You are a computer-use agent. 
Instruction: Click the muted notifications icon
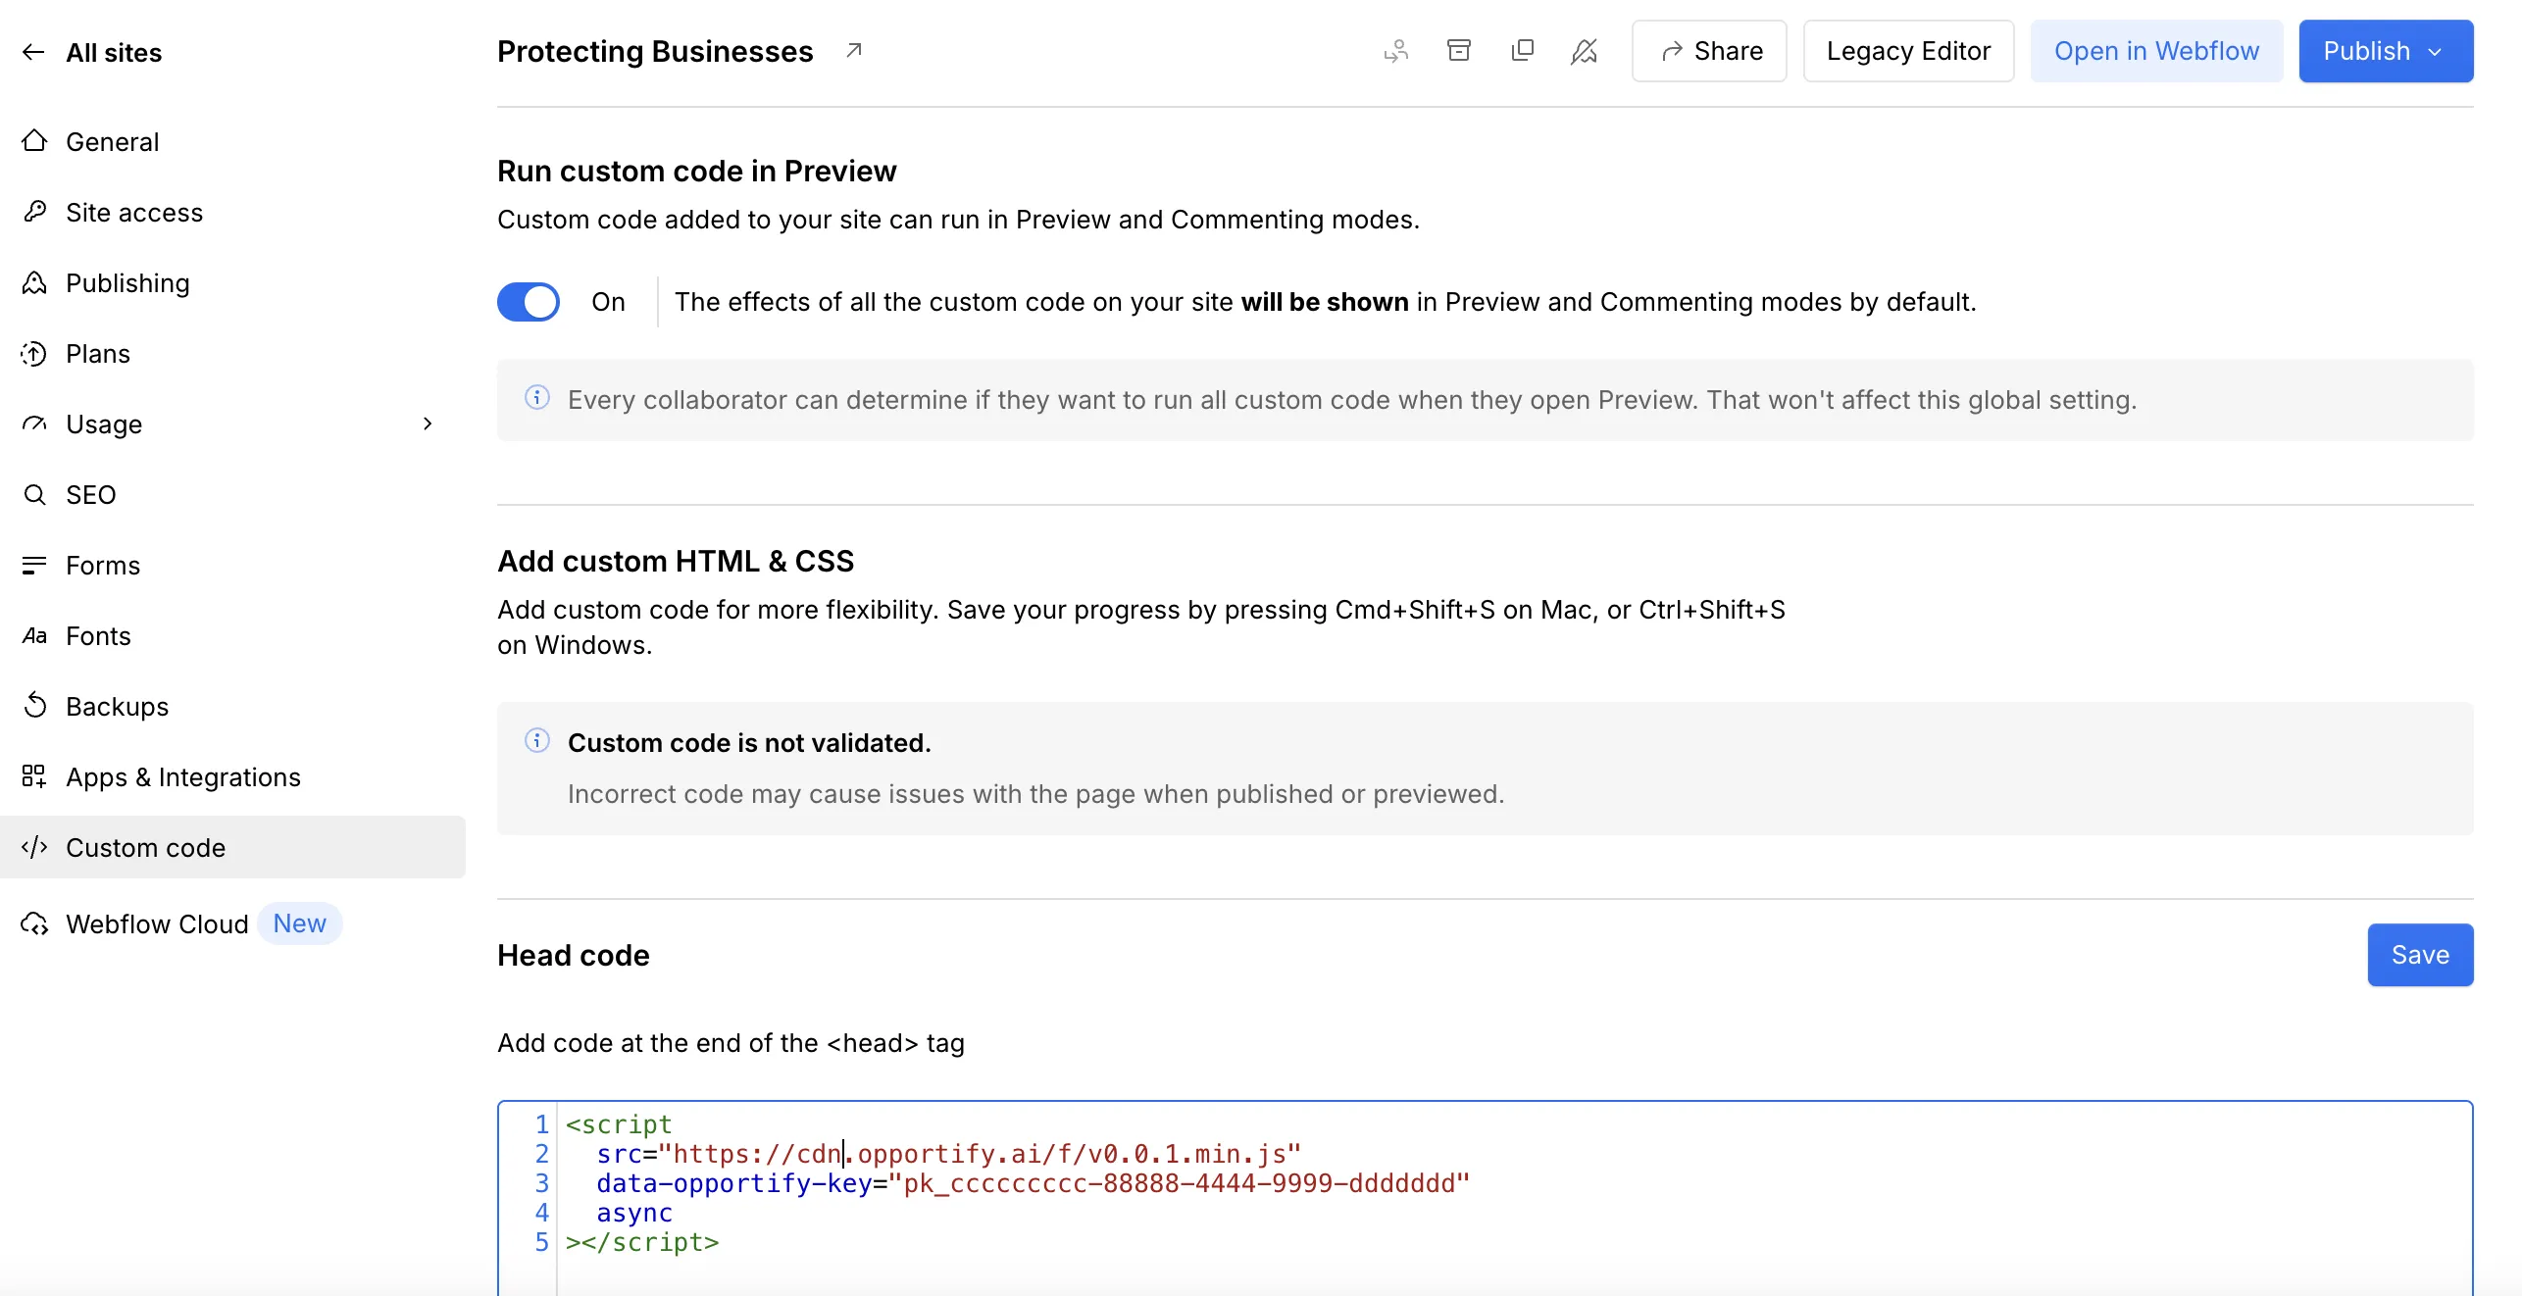tap(1585, 50)
